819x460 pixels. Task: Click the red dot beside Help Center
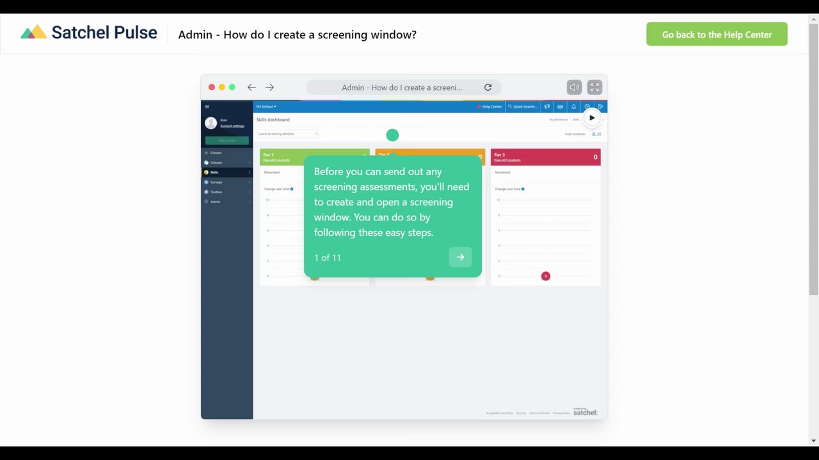coord(479,107)
